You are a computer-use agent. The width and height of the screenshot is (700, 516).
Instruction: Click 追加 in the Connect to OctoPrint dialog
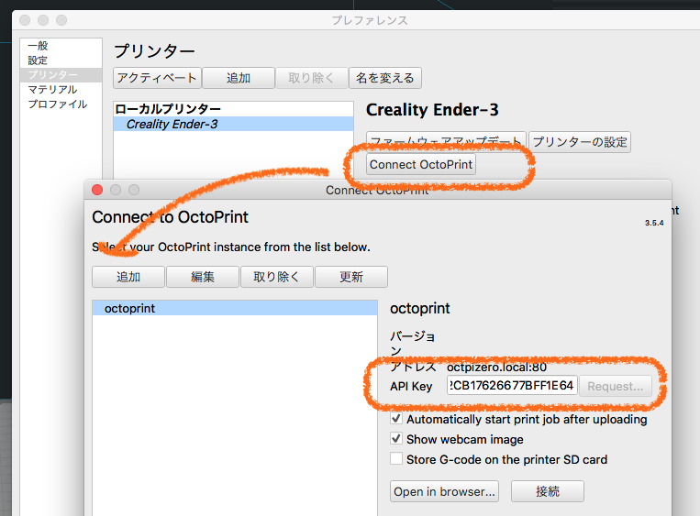pos(128,277)
